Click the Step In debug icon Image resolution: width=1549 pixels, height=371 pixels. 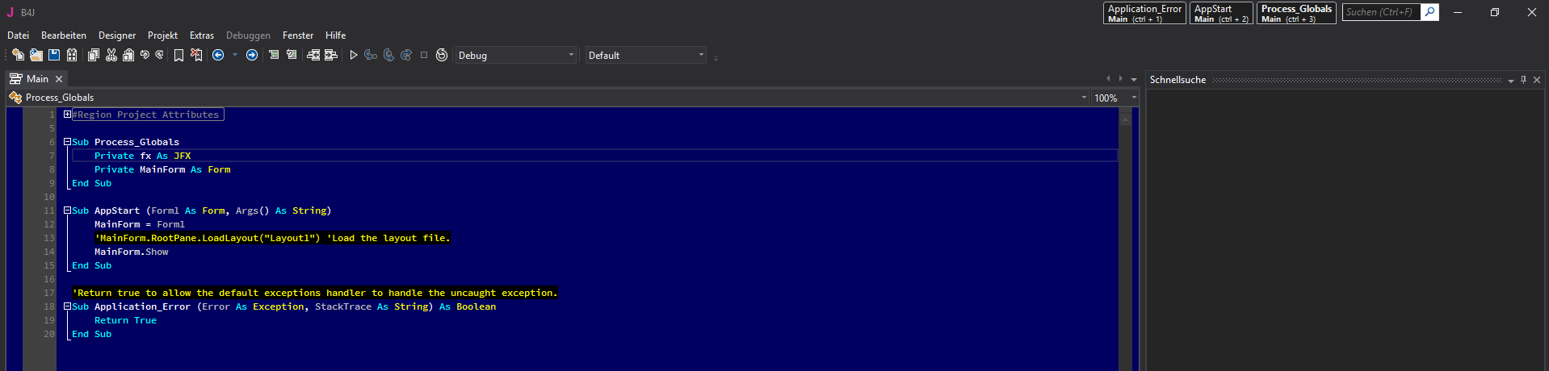[x=371, y=55]
